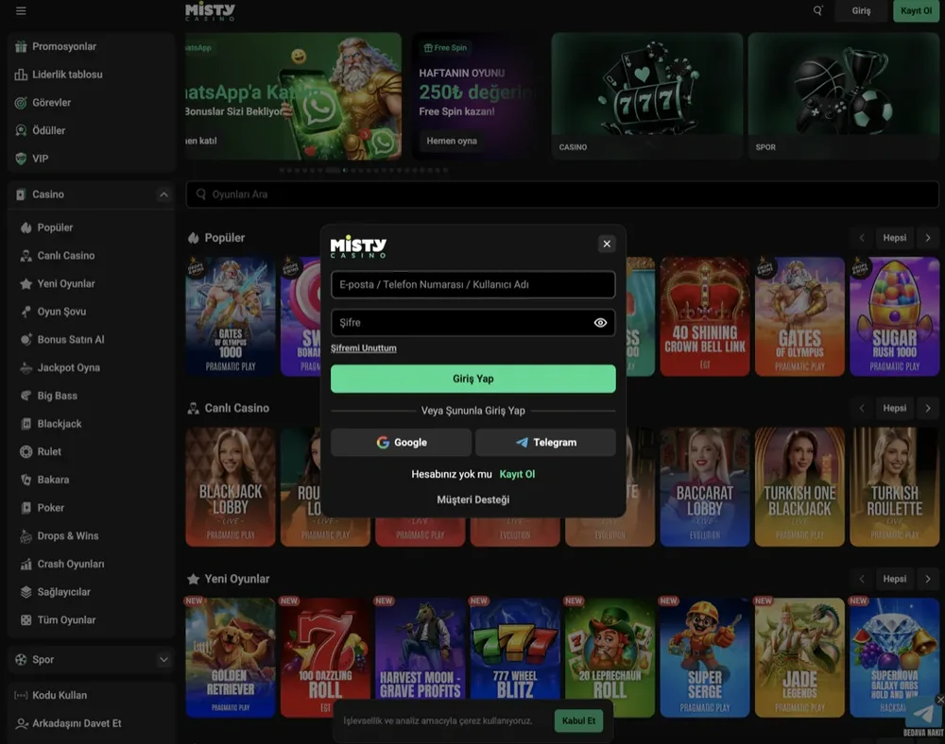Screen dimensions: 945x744
Task: Open the Promosyonlar menu item
Action: click(91, 46)
